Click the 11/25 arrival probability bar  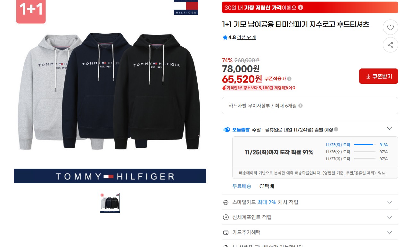click(365, 145)
